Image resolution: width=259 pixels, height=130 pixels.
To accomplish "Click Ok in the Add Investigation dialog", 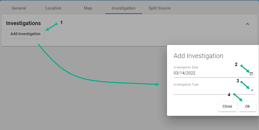I will click(x=247, y=106).
